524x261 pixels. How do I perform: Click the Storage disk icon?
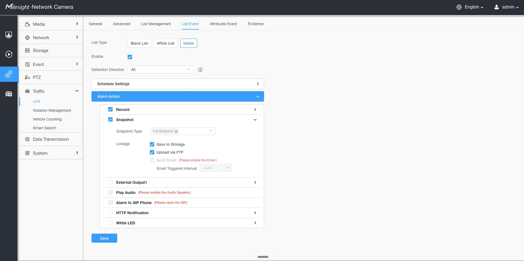tap(27, 50)
